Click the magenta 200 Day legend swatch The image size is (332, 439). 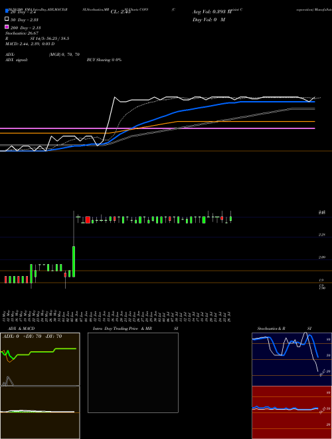click(x=7, y=27)
